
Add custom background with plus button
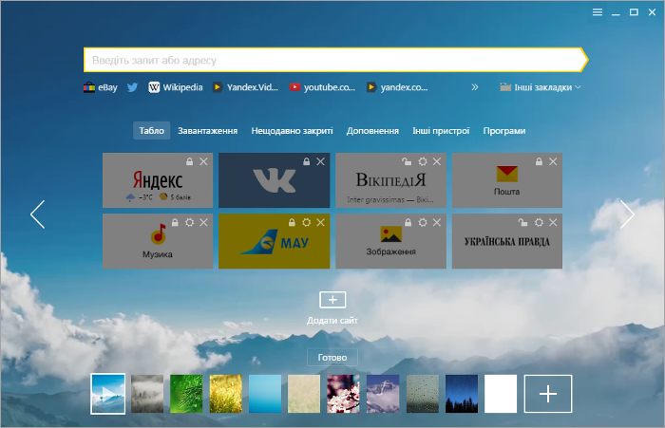point(548,394)
